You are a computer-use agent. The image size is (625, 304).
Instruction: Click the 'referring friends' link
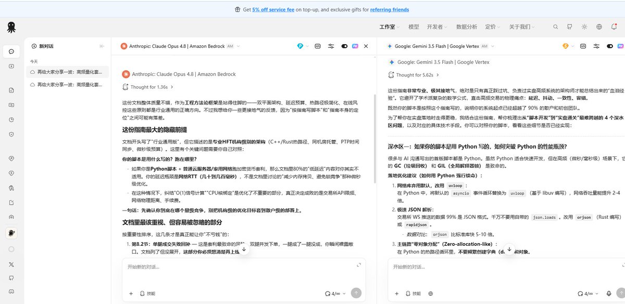[x=390, y=9]
